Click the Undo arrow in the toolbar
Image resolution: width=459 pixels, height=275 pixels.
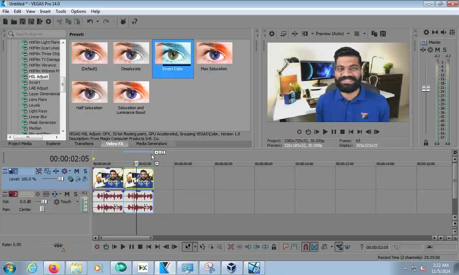point(90,22)
